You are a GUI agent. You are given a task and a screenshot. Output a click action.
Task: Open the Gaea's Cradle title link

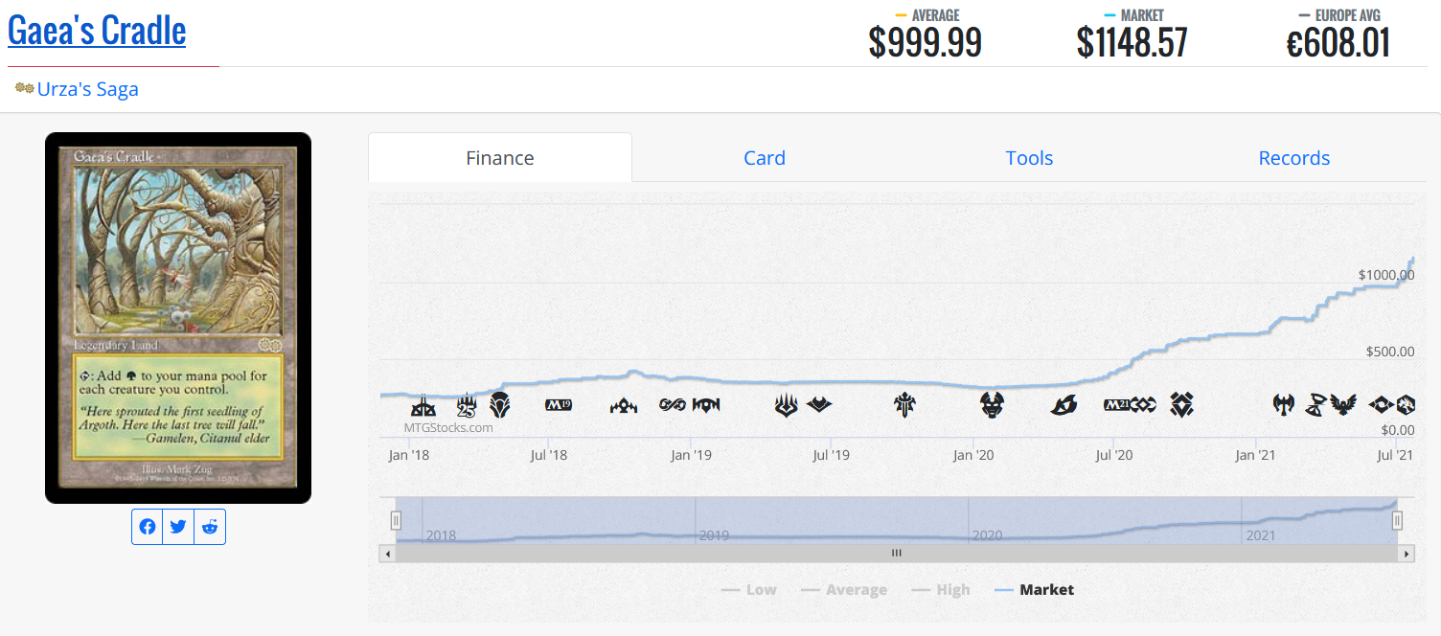coord(97,31)
